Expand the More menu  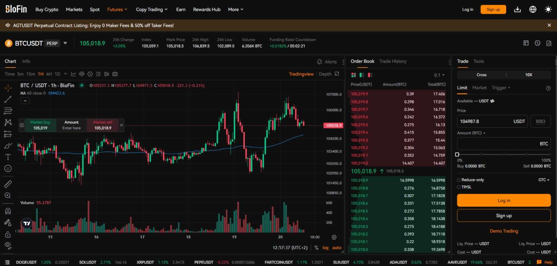click(236, 9)
